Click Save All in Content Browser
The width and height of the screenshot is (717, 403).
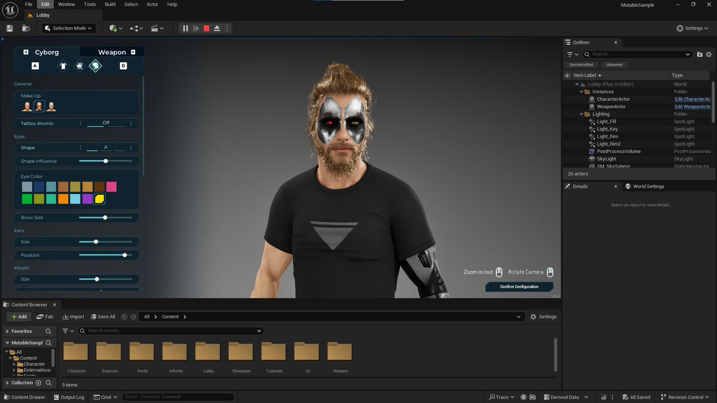102,316
